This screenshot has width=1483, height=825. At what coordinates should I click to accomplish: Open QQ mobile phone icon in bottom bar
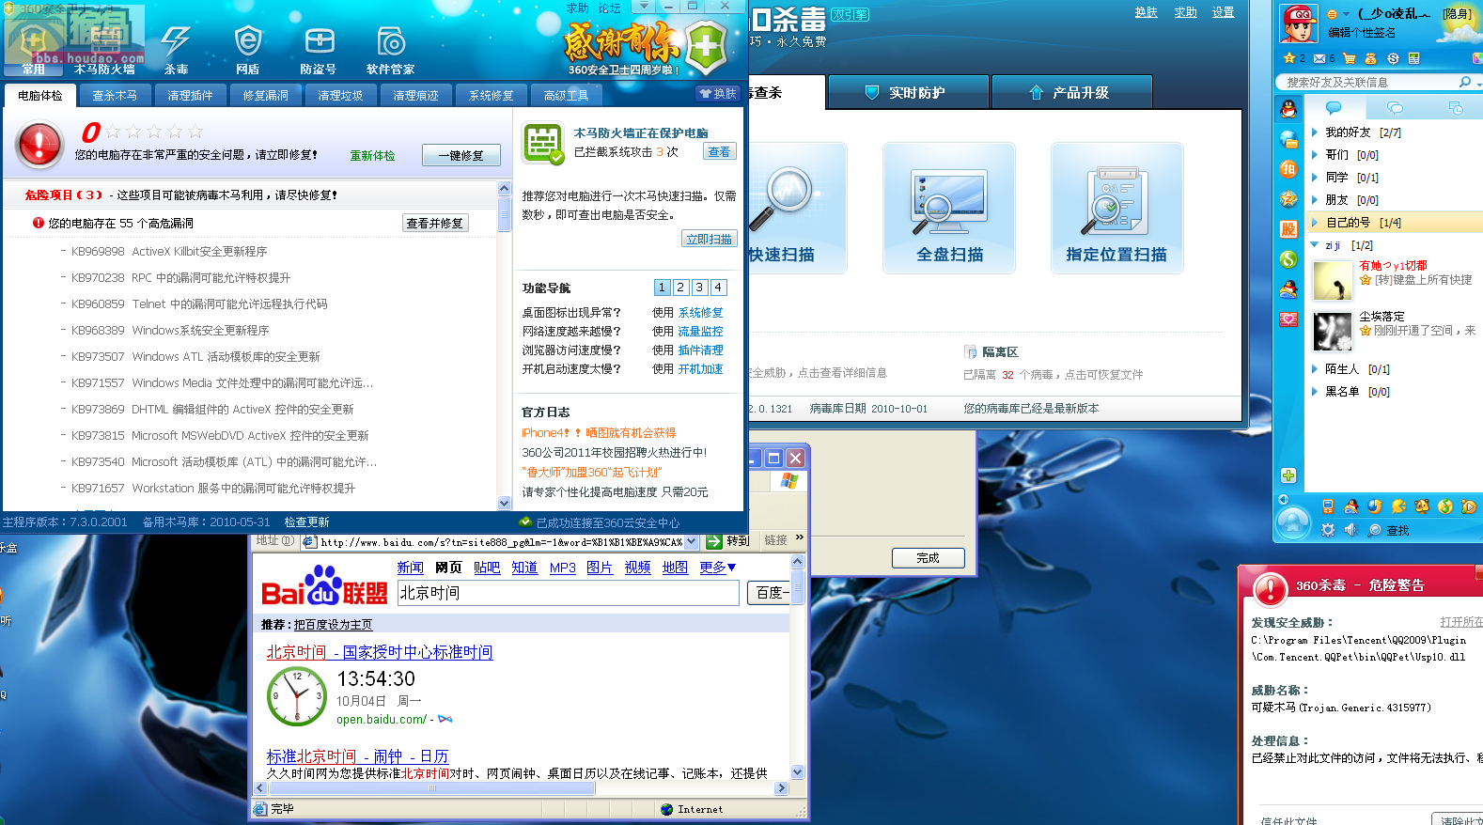(1328, 506)
